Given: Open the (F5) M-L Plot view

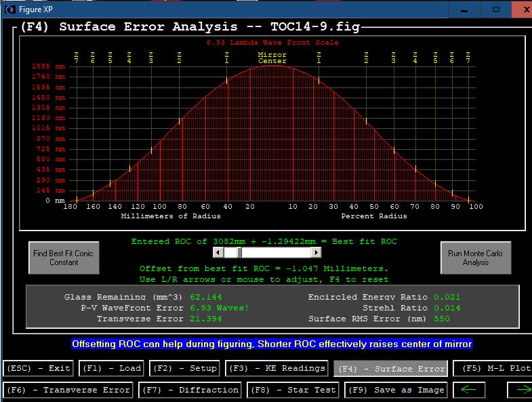Looking at the screenshot, I should point(493,368).
